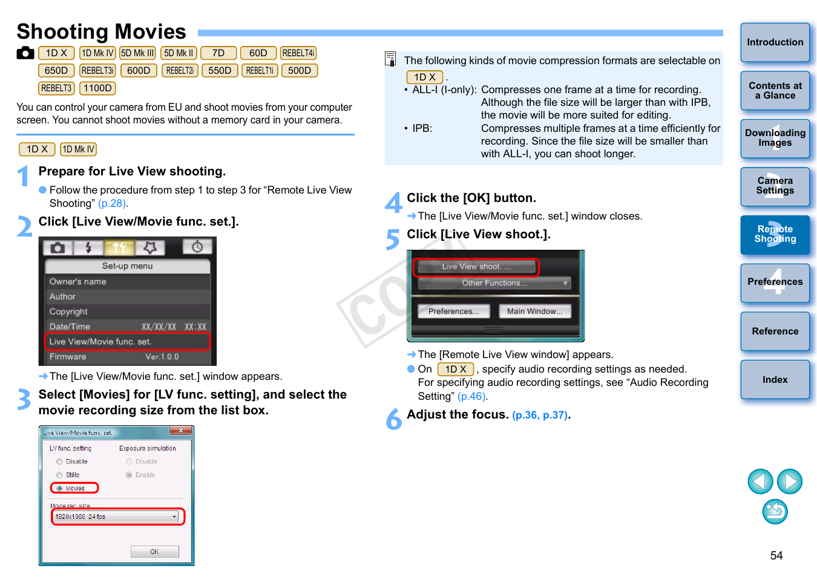Click the 1D Mk IV badge above step 1

point(79,149)
